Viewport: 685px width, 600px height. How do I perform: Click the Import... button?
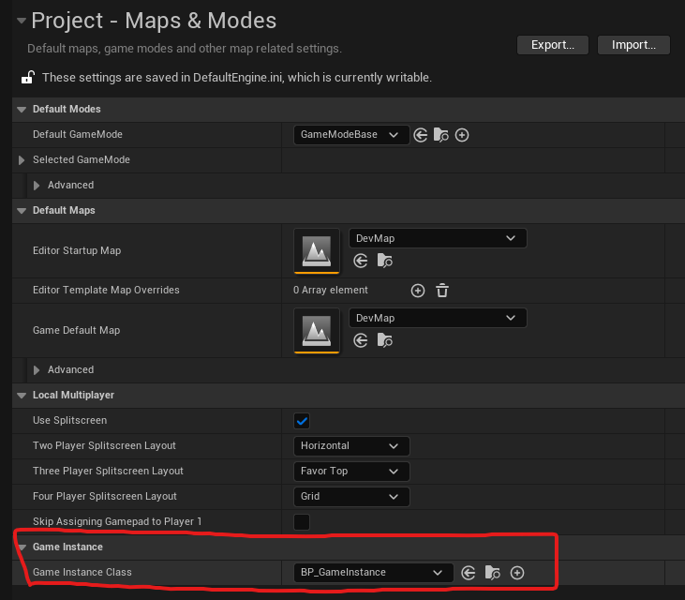point(633,45)
